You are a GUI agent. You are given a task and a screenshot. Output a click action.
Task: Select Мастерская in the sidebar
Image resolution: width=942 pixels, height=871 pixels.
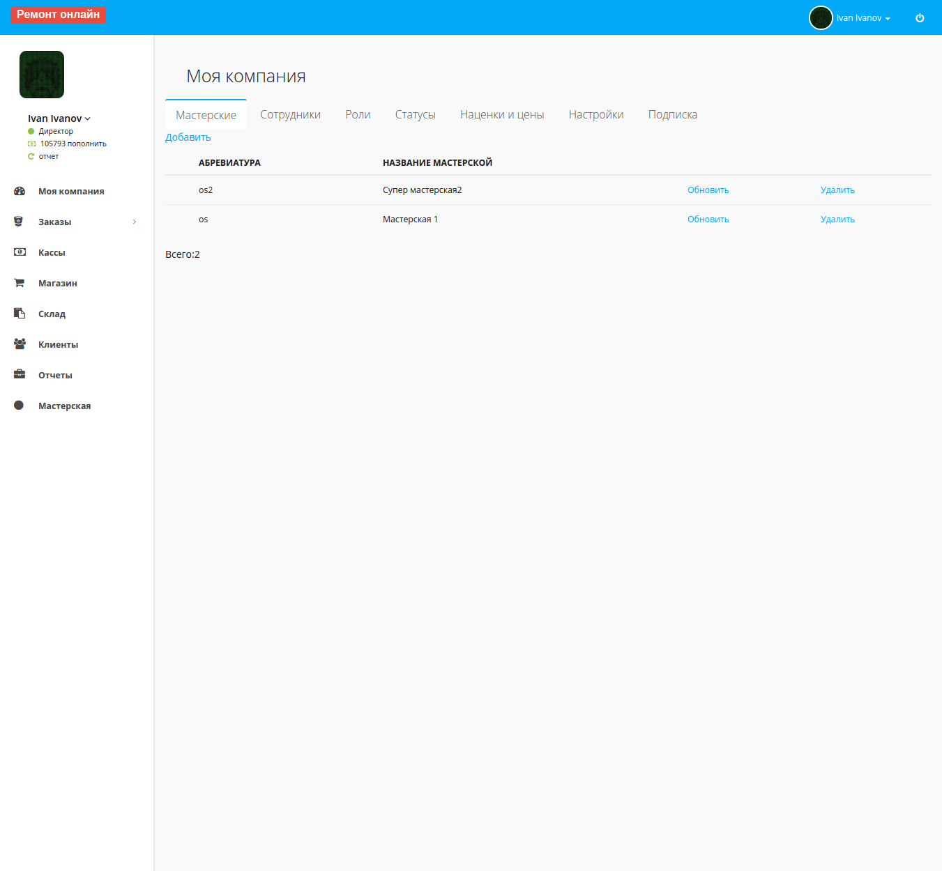pyautogui.click(x=64, y=406)
